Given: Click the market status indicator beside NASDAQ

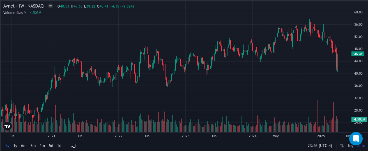Looking at the screenshot, I should point(50,6).
